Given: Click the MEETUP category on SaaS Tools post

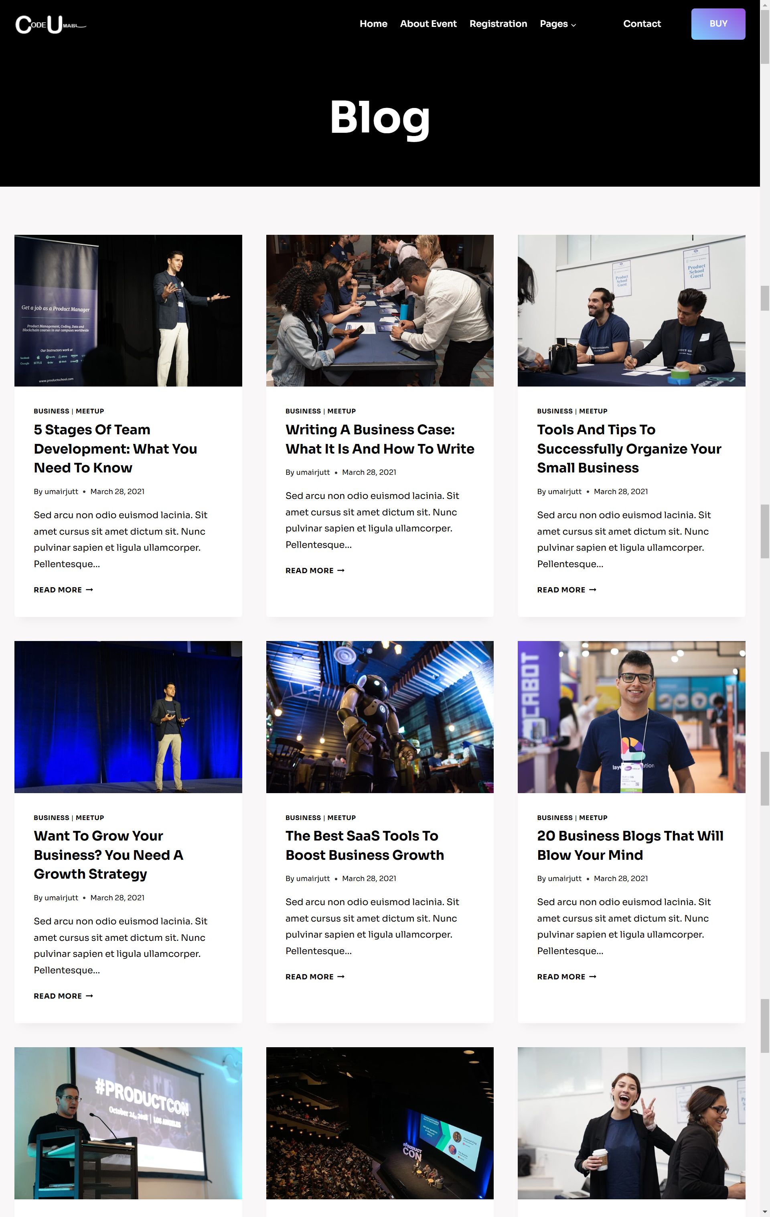Looking at the screenshot, I should pyautogui.click(x=341, y=818).
